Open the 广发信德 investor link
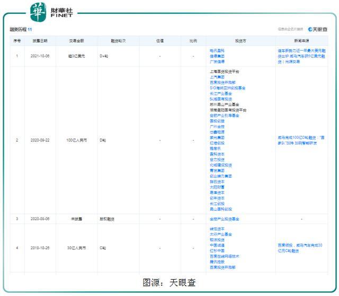Screen dimensions: 339x296 217,61
